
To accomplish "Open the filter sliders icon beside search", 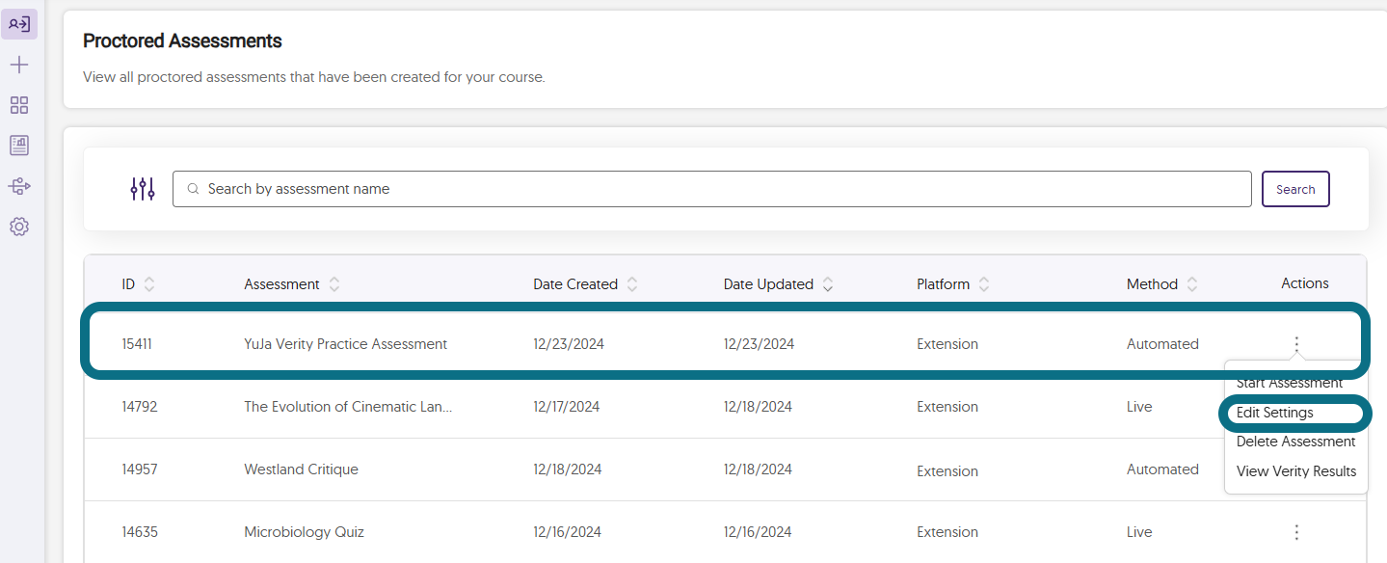I will point(143,189).
